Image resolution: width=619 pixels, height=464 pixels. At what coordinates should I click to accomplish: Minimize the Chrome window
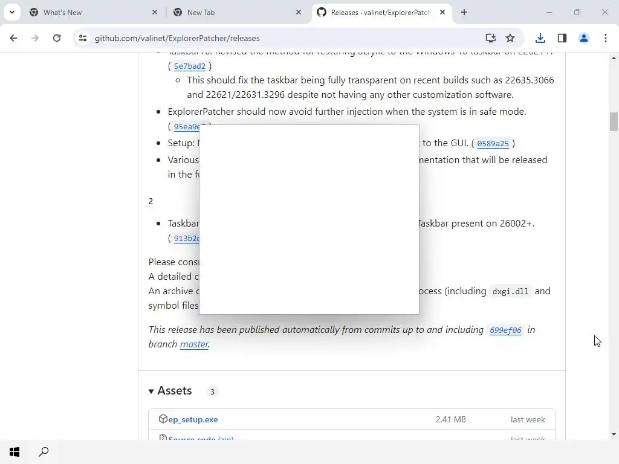(x=549, y=12)
